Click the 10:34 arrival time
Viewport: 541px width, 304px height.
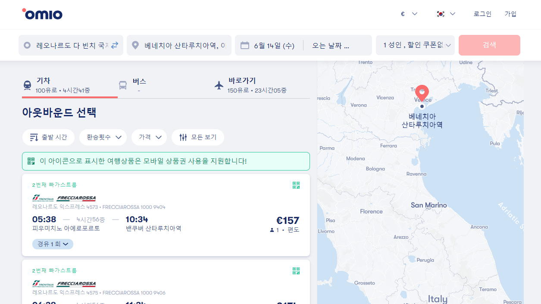point(137,219)
